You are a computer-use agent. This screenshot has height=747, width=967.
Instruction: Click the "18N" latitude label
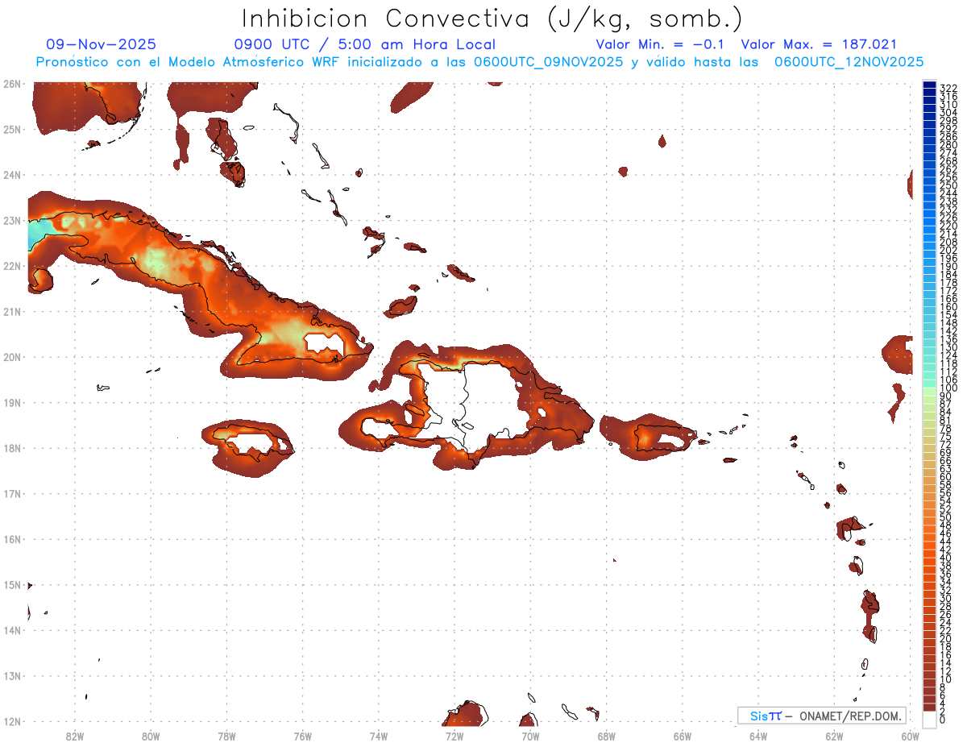(x=11, y=448)
